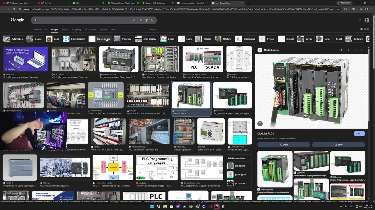This screenshot has height=210, width=375.
Task: Switch to the Forums tab
Action: (103, 29)
